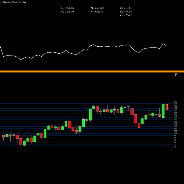The image size is (184, 184).
Task: Select the OL: 7.62 reading
Action: pyautogui.click(x=126, y=15)
